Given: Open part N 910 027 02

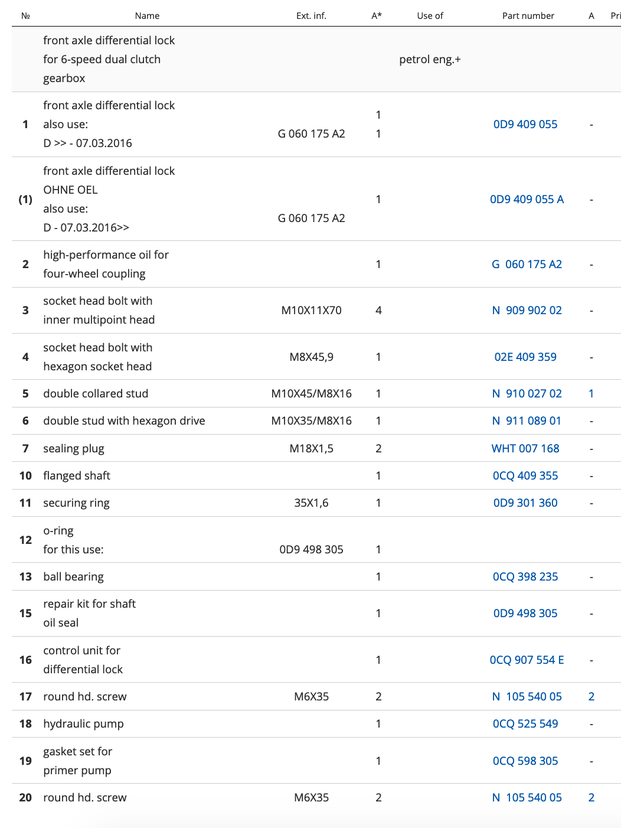Looking at the screenshot, I should click(527, 394).
